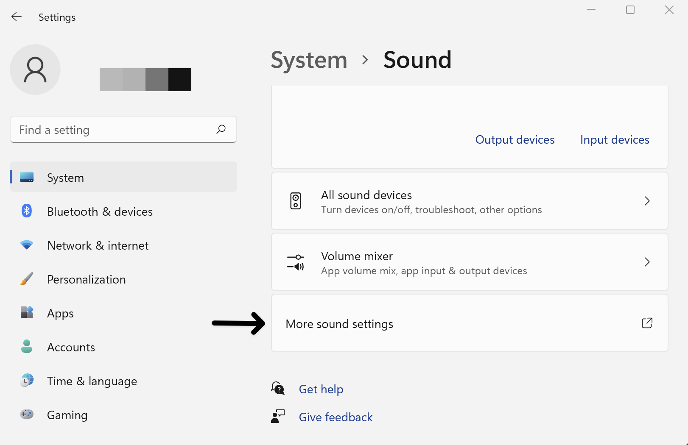Open the Get help link
Image resolution: width=688 pixels, height=445 pixels.
(x=321, y=389)
